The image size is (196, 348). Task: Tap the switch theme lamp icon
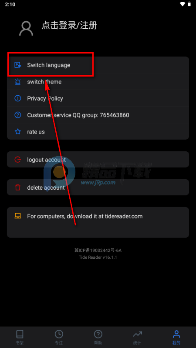click(17, 82)
